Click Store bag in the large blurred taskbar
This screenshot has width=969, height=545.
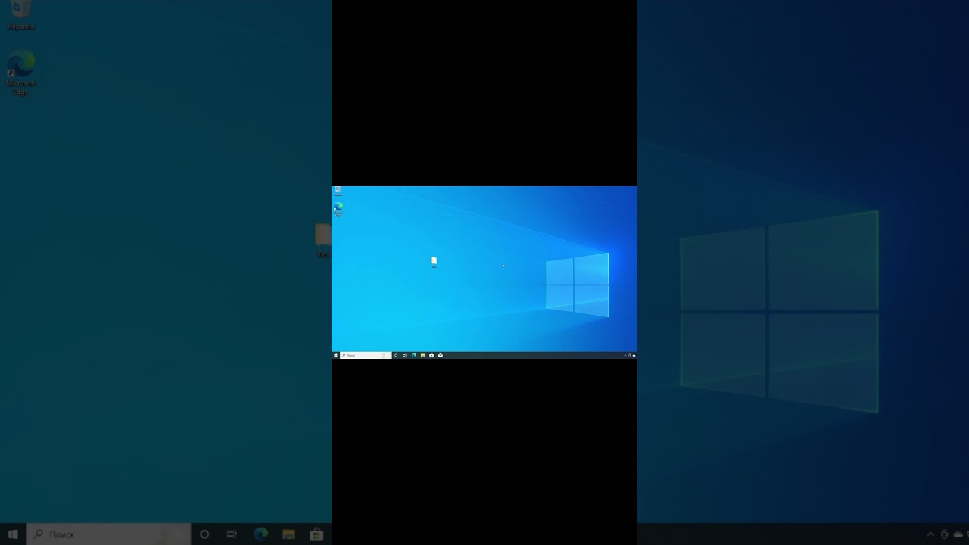[316, 534]
